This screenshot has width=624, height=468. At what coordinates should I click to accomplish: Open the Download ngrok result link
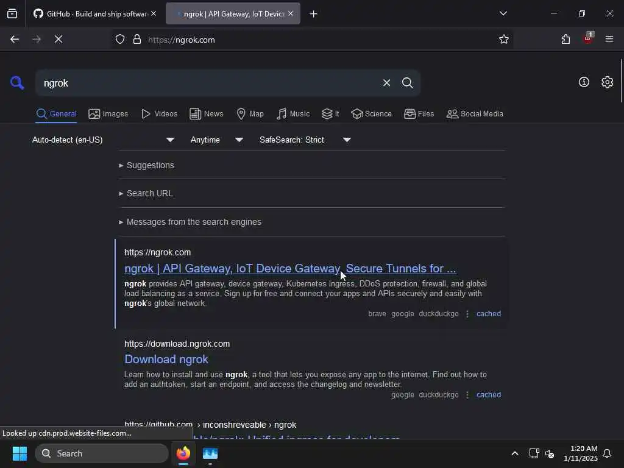pos(166,360)
